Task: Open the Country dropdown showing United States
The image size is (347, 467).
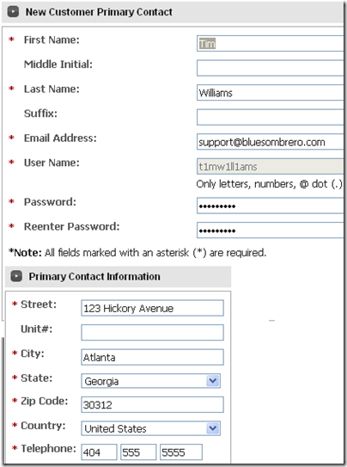Action: pyautogui.click(x=151, y=428)
